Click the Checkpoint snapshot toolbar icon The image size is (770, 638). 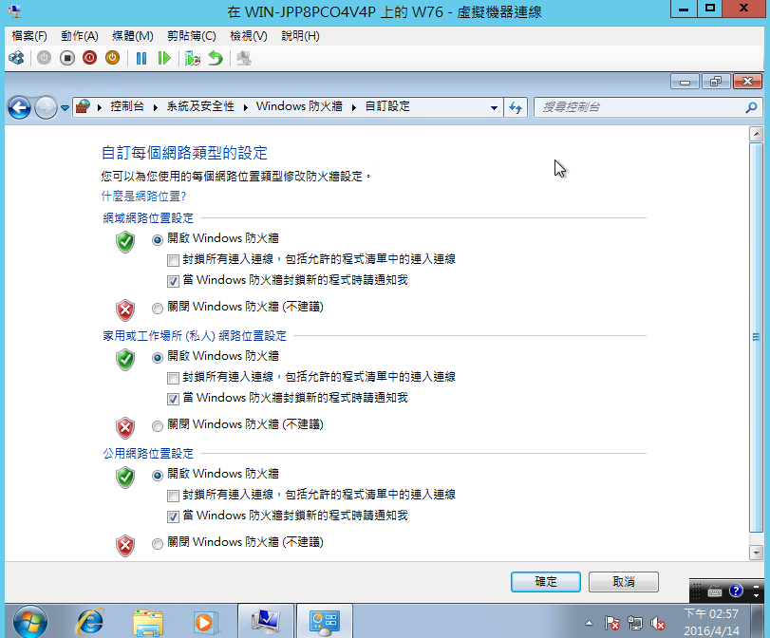(193, 58)
